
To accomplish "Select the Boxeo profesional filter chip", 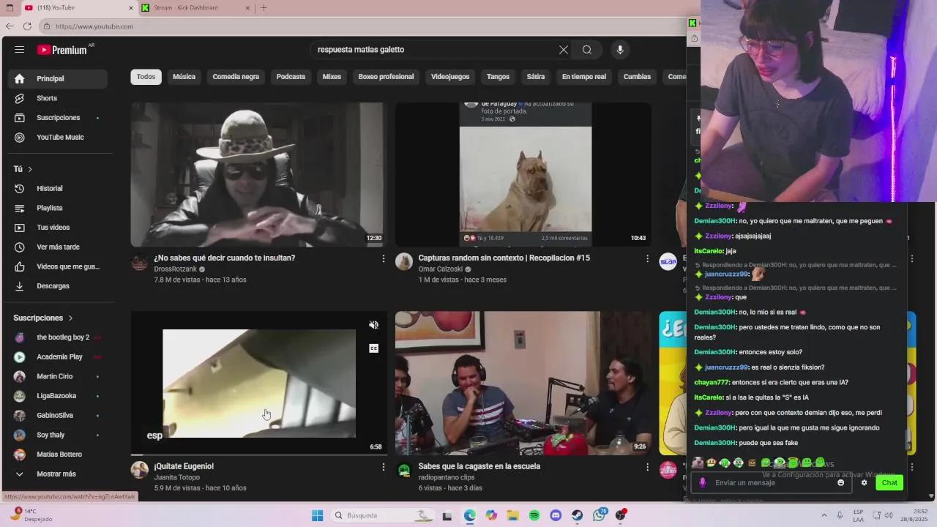I will point(386,77).
